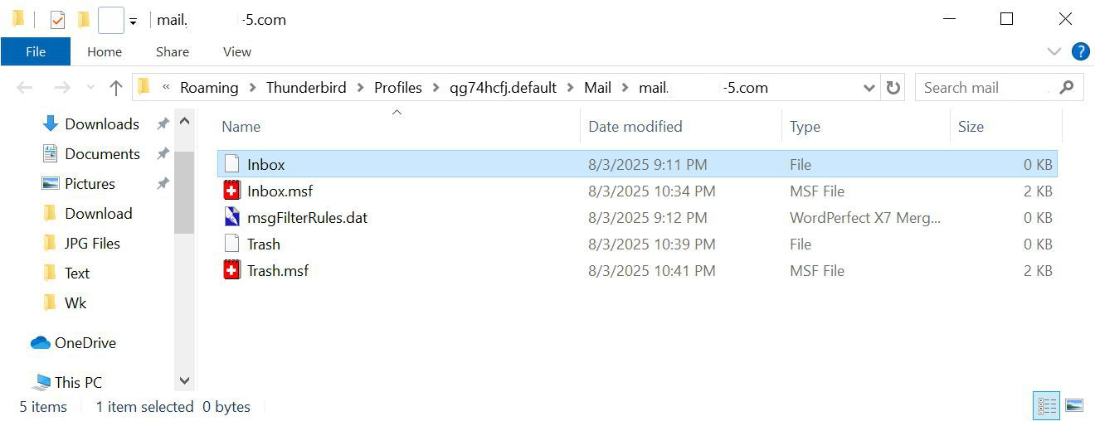Click the Search mail input field
Viewport: 1095px width, 421px height.
[x=985, y=88]
